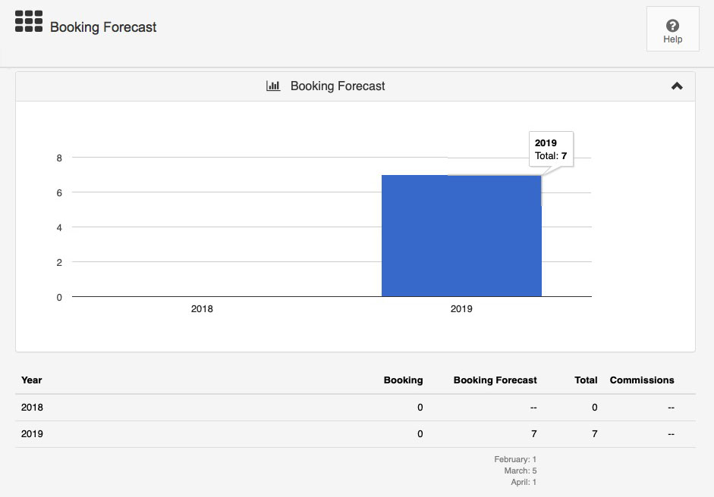This screenshot has width=714, height=497.
Task: Click the 2019 x-axis label
Action: coord(461,309)
